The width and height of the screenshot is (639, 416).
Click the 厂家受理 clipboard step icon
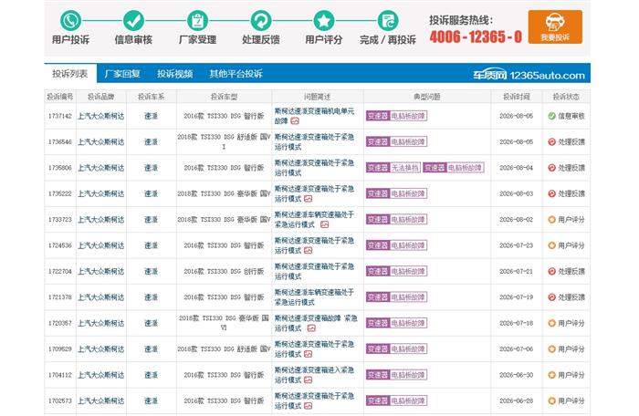click(x=198, y=20)
